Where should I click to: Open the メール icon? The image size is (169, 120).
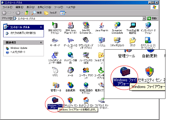(70, 70)
